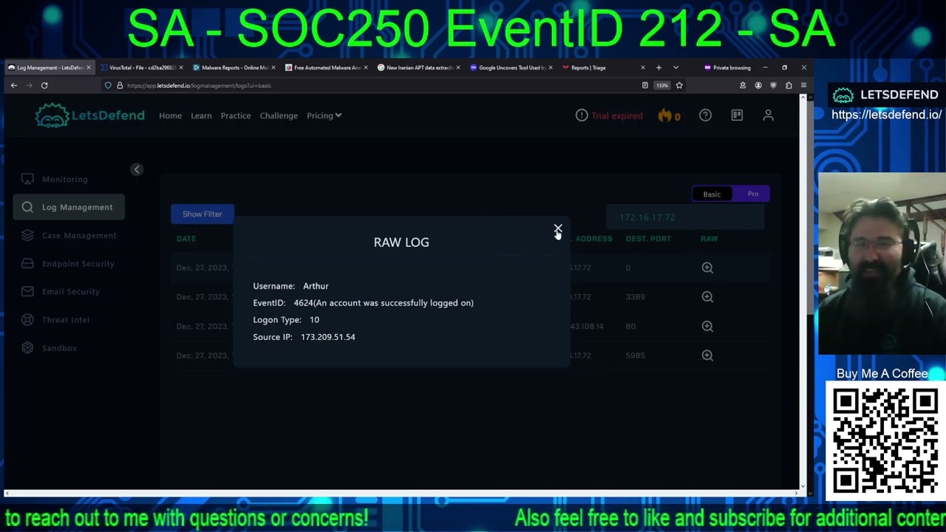Open Log Management in the sidebar
This screenshot has width=946, height=532.
tap(69, 208)
